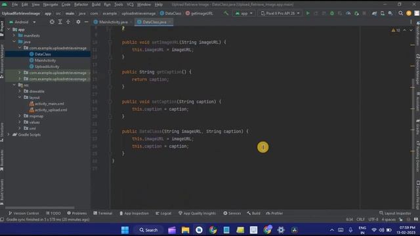420x236 pixels.
Task: Open the TODO tool window
Action: coord(53,213)
